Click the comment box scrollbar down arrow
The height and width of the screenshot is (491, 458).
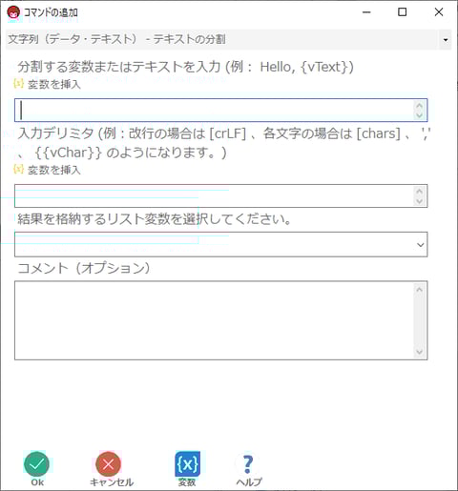pos(420,352)
